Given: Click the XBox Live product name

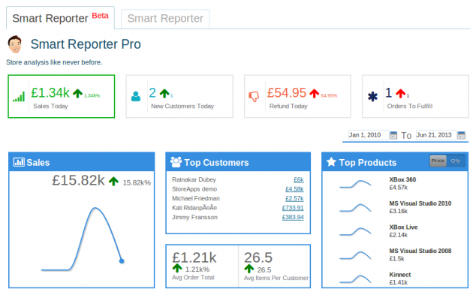Looking at the screenshot, I should click(403, 227).
